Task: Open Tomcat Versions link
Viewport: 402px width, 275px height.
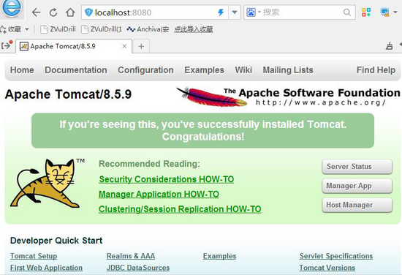Action: (327, 268)
